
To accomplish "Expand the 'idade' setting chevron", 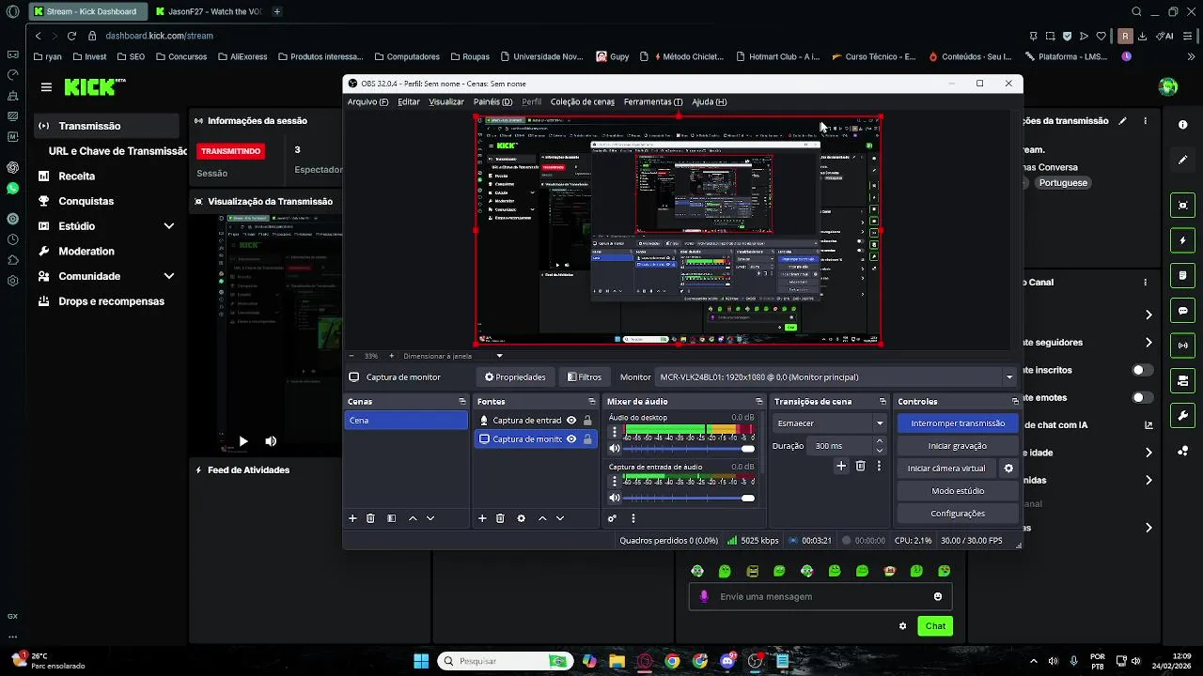I will pos(1148,453).
